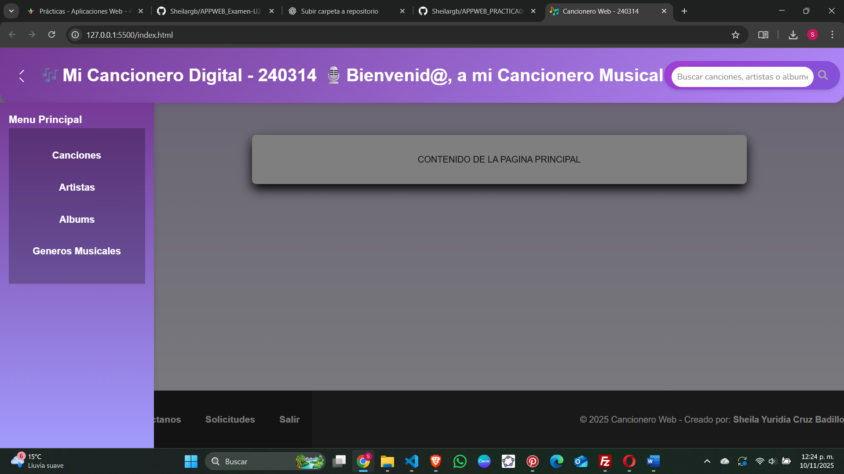Open reading mode side panel icon
Screen dimensions: 844x474
pyautogui.click(x=763, y=35)
